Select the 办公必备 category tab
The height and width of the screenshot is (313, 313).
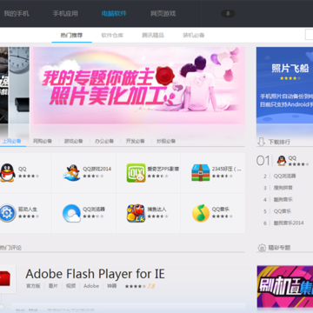pyautogui.click(x=104, y=141)
